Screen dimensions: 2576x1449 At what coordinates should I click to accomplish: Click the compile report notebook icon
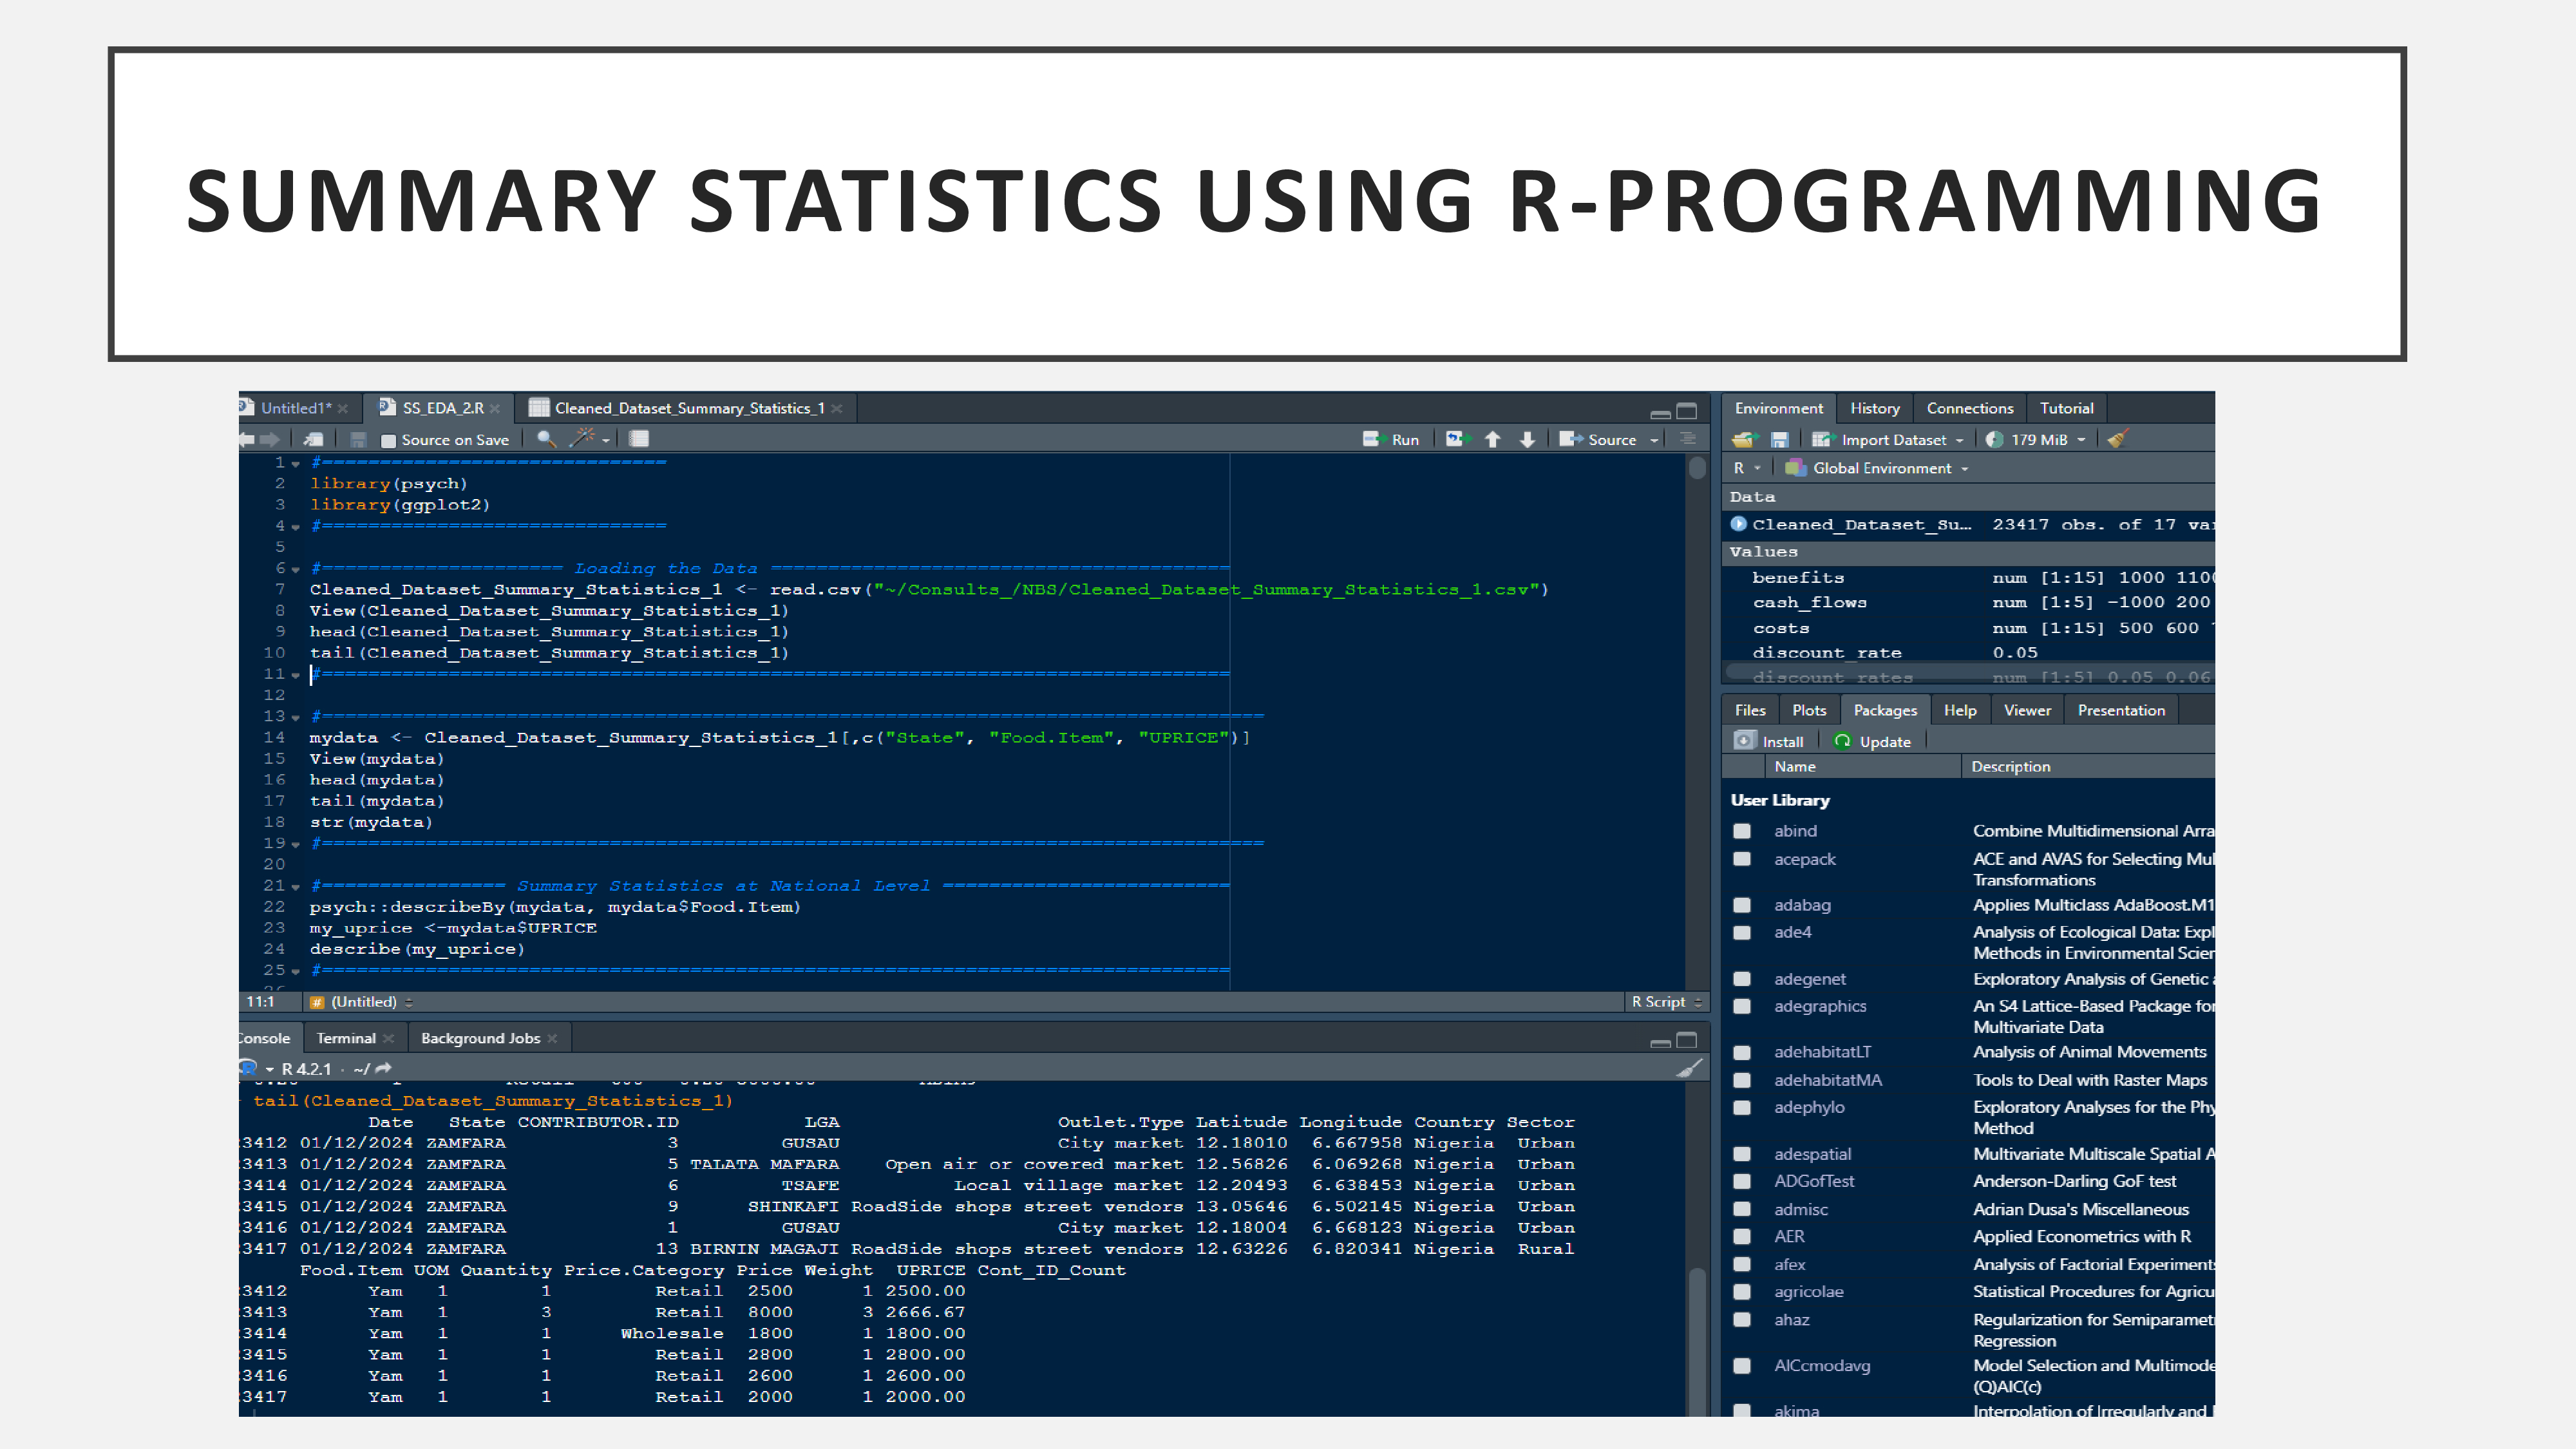tap(640, 439)
